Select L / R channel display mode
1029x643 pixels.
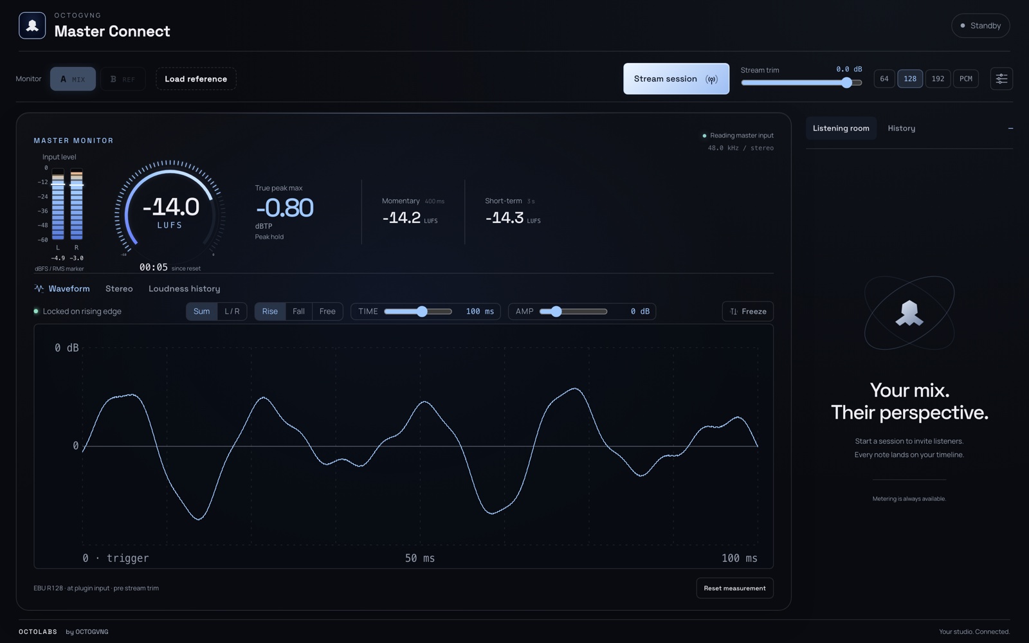(x=232, y=311)
